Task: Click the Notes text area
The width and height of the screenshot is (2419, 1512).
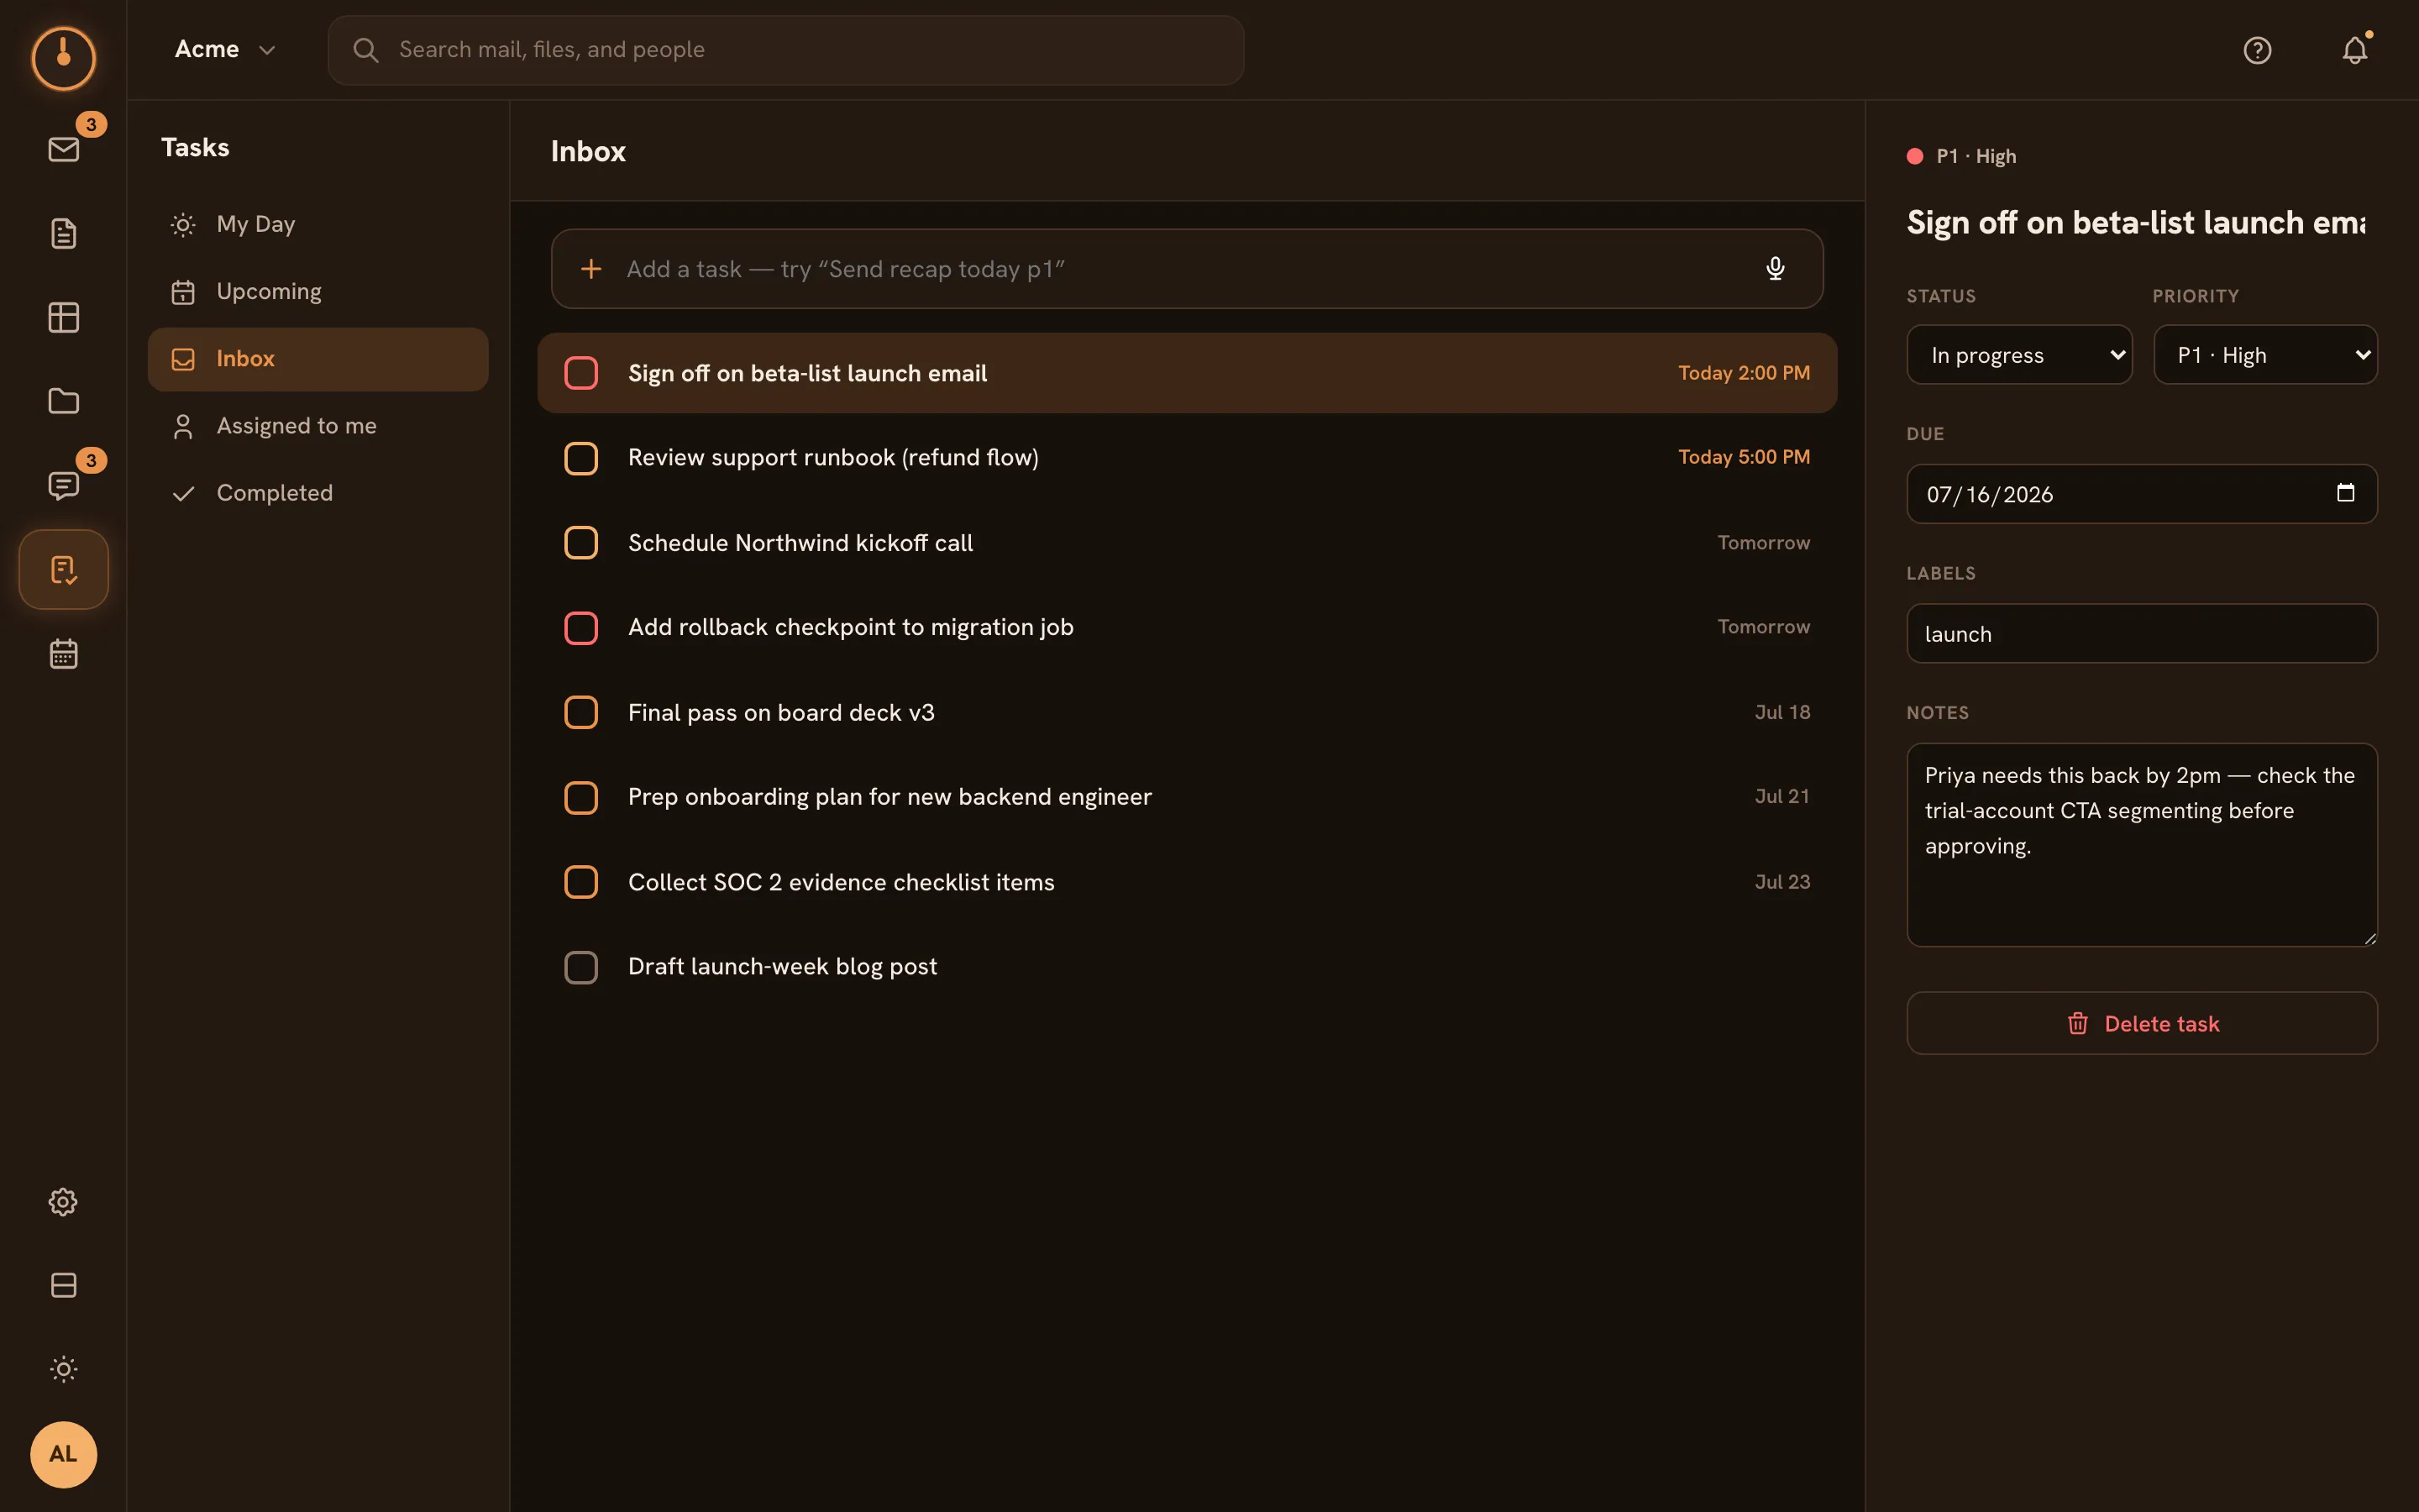Action: point(2141,845)
